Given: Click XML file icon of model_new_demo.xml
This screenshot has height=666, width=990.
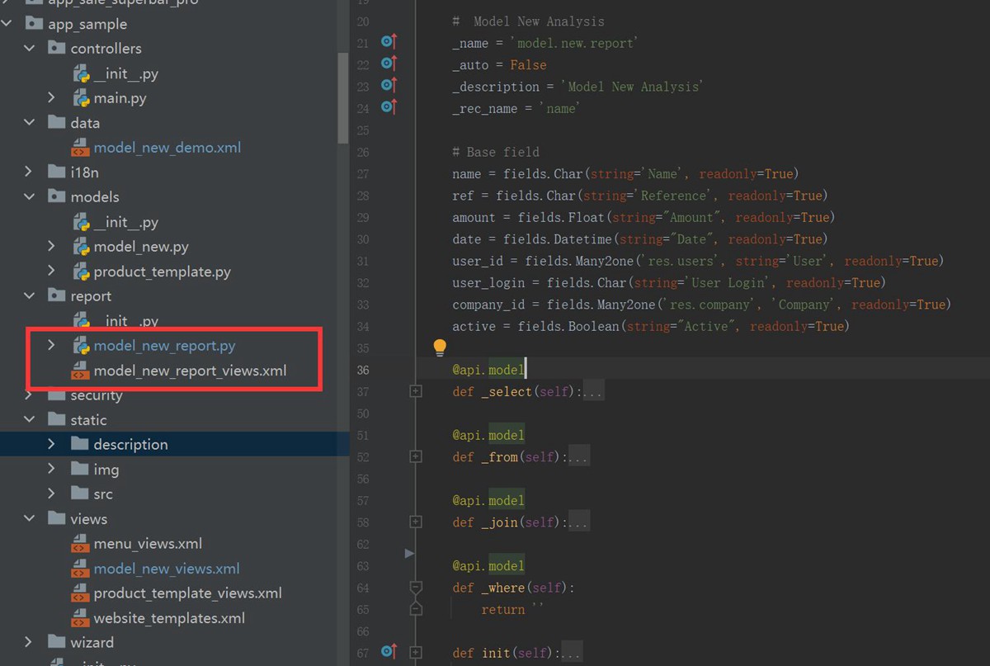Looking at the screenshot, I should coord(81,148).
